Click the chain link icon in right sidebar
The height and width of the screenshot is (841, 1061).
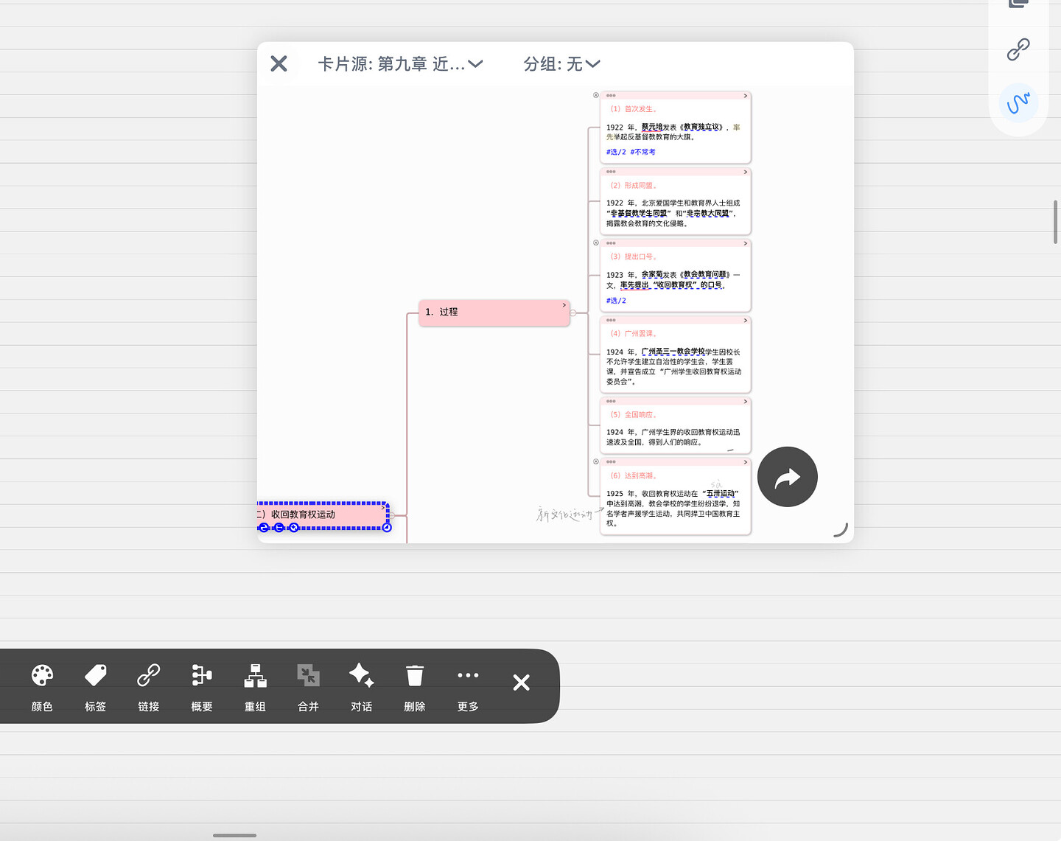(x=1018, y=49)
